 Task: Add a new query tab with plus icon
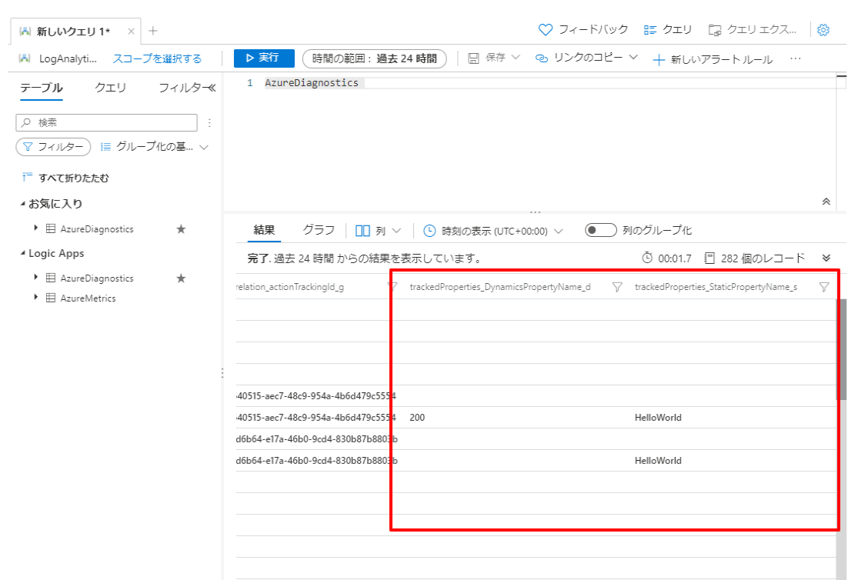153,31
